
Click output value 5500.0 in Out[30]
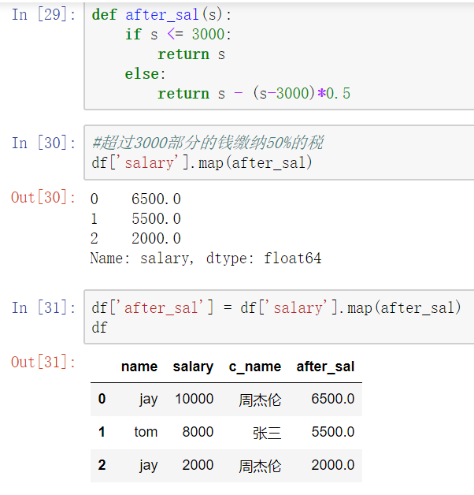156,219
